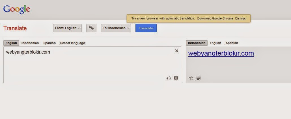Click the red Translate heading

[15, 28]
